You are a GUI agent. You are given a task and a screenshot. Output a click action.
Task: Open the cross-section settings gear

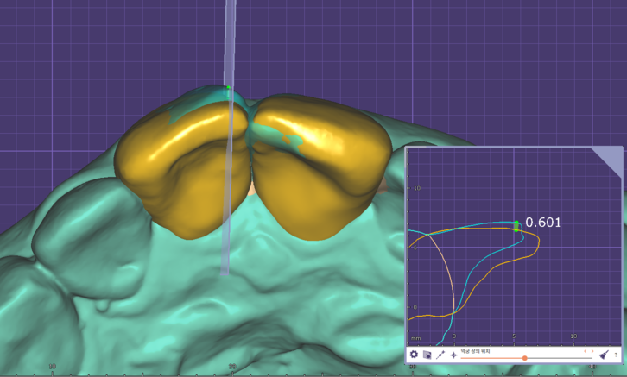(414, 355)
